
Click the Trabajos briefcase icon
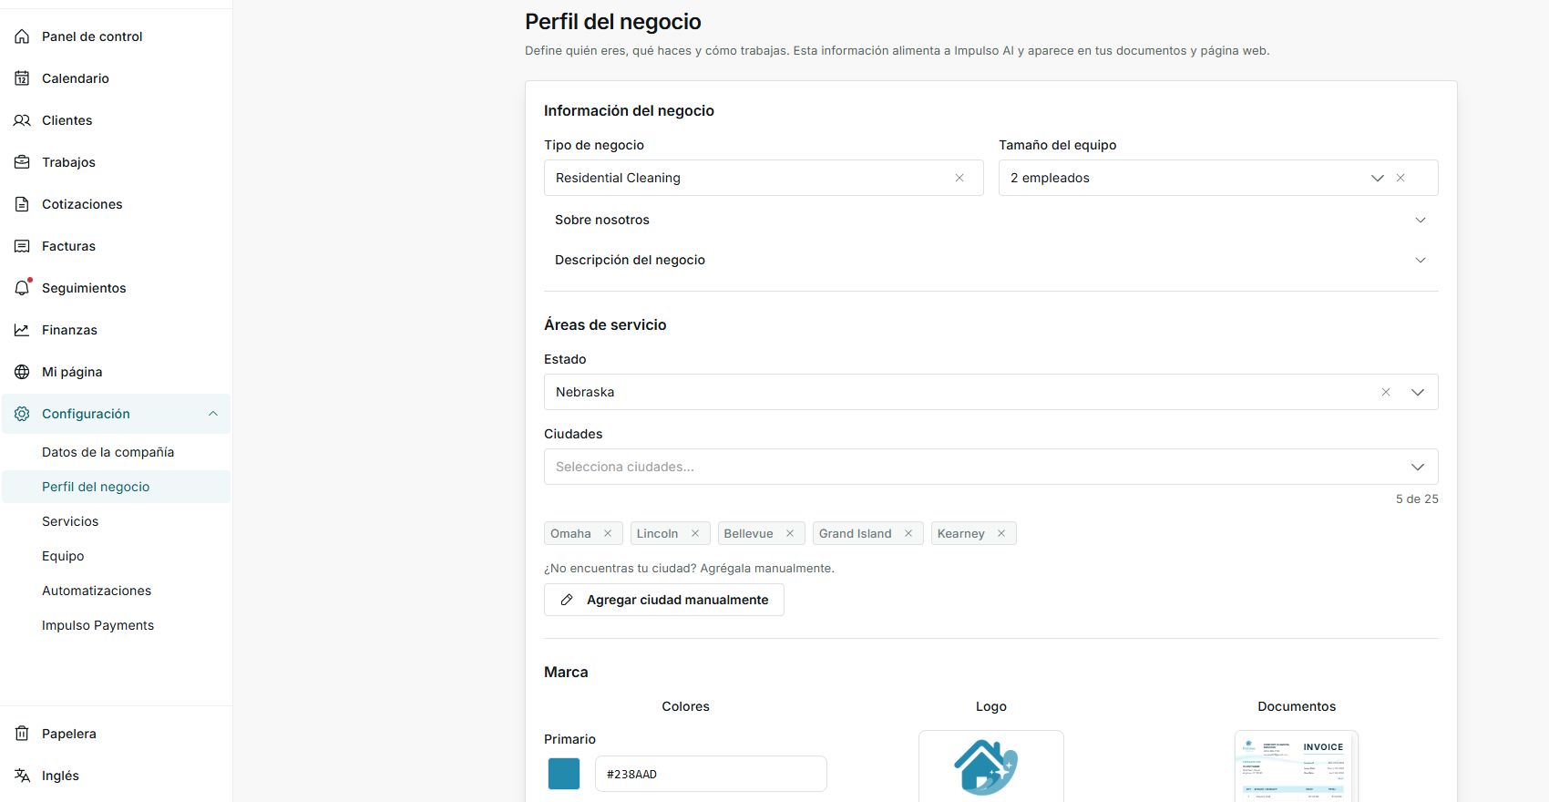tap(22, 162)
